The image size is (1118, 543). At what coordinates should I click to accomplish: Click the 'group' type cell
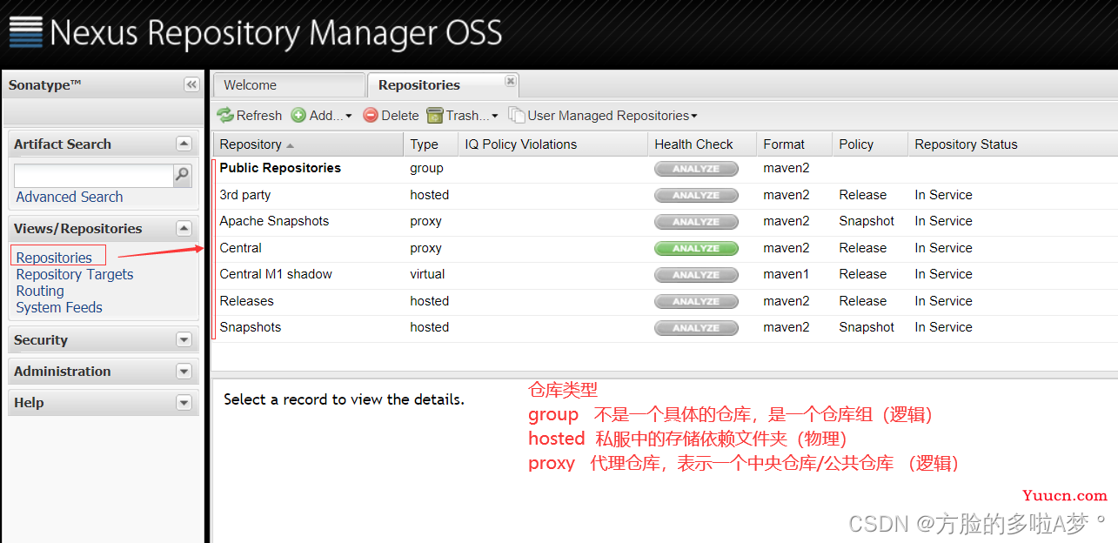coord(426,168)
